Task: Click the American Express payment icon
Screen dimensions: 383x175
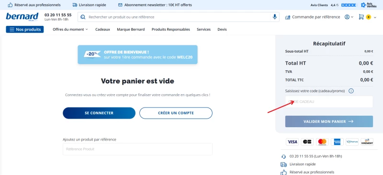Action: 338,142
